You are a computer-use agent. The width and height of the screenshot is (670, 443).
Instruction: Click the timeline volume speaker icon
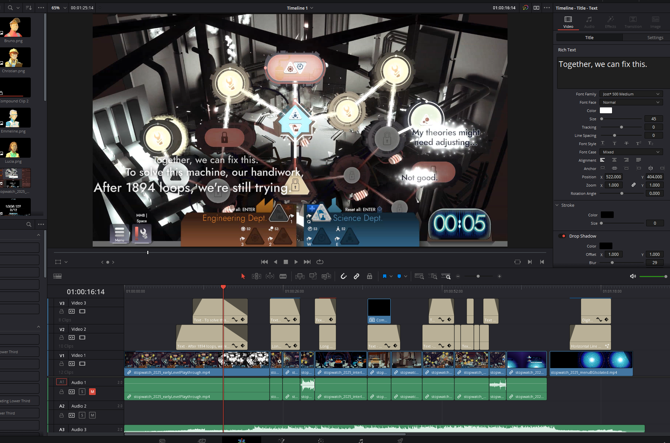pos(633,276)
